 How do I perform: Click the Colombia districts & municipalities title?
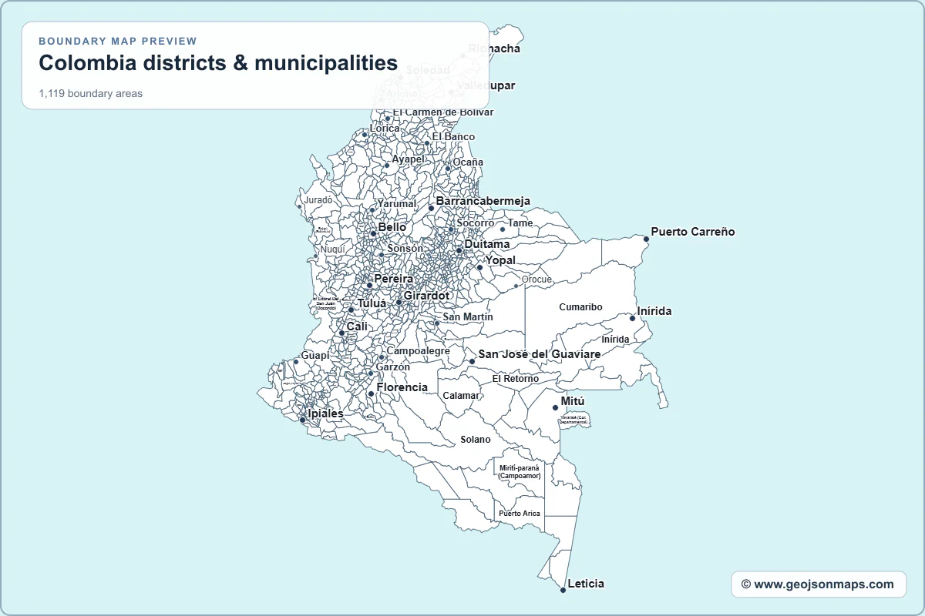pos(218,63)
